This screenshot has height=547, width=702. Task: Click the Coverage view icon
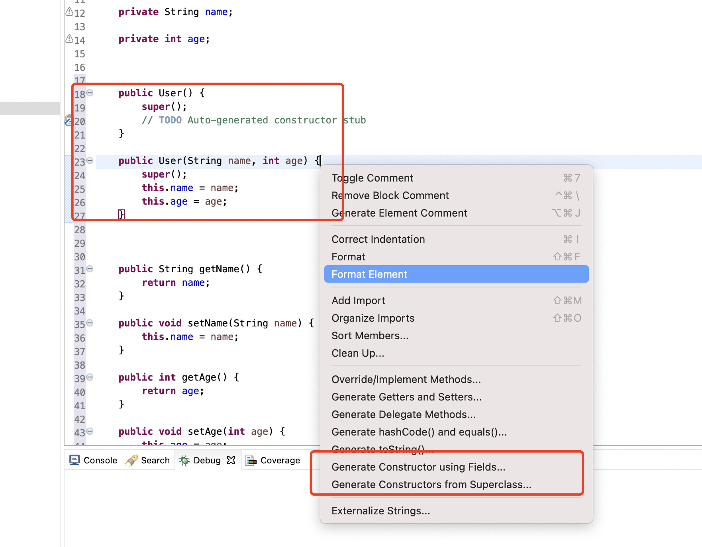point(251,460)
